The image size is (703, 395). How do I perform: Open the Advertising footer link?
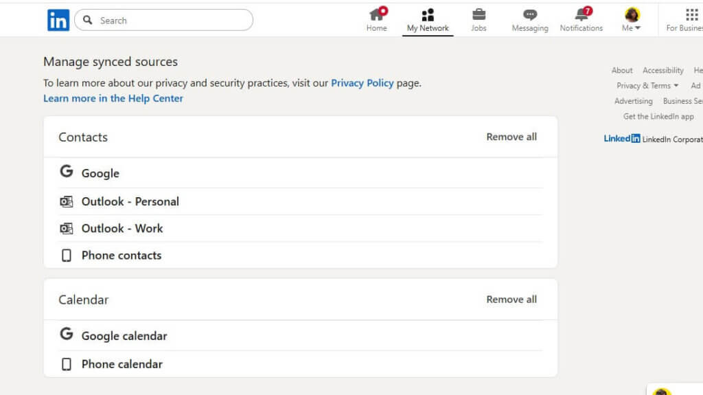pyautogui.click(x=634, y=101)
